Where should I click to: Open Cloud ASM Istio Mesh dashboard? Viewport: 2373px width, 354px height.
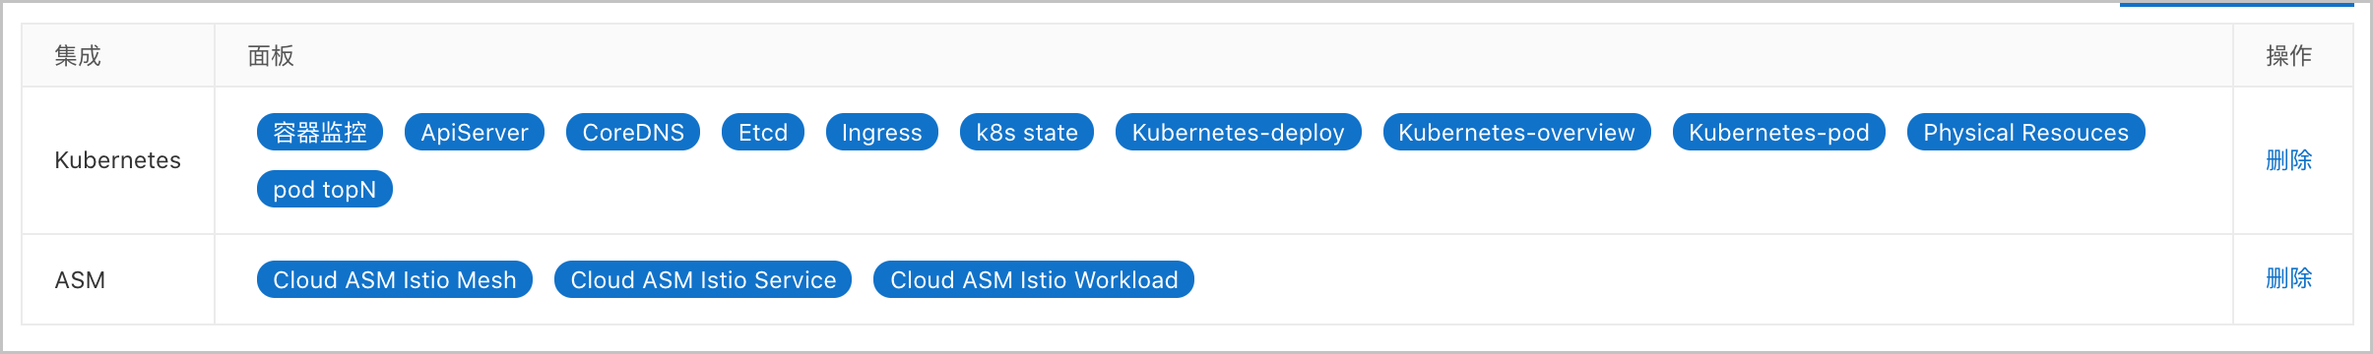tap(395, 279)
